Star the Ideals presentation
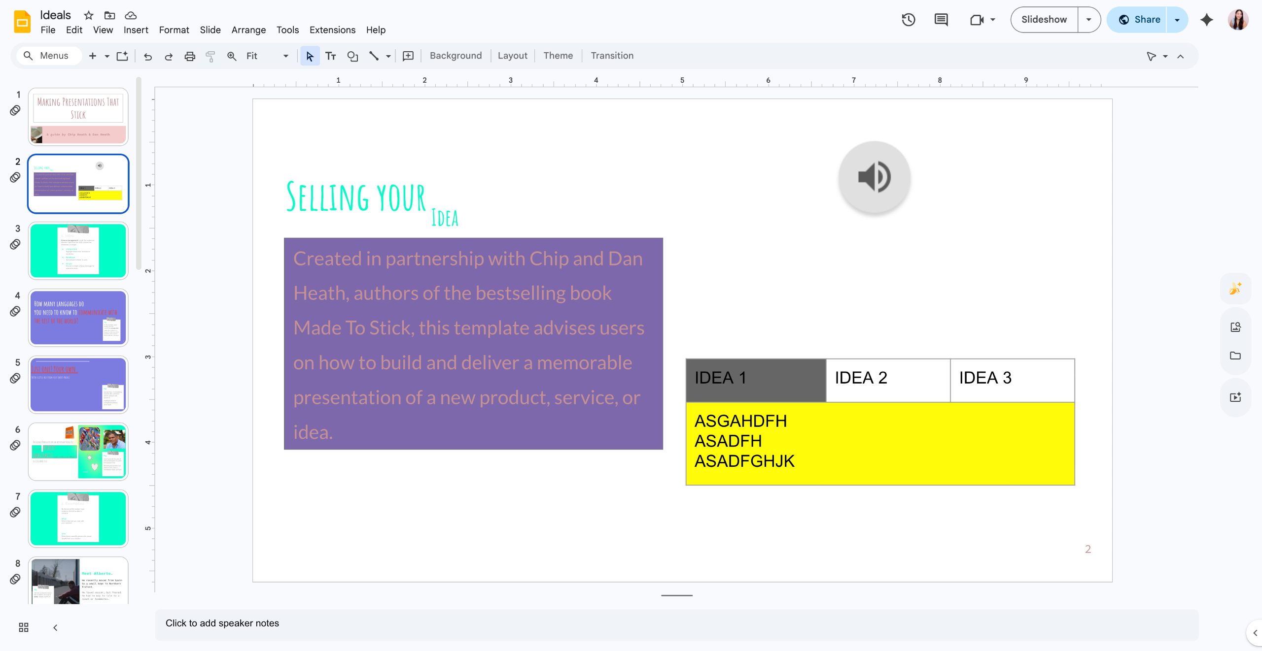1262x651 pixels. (89, 15)
